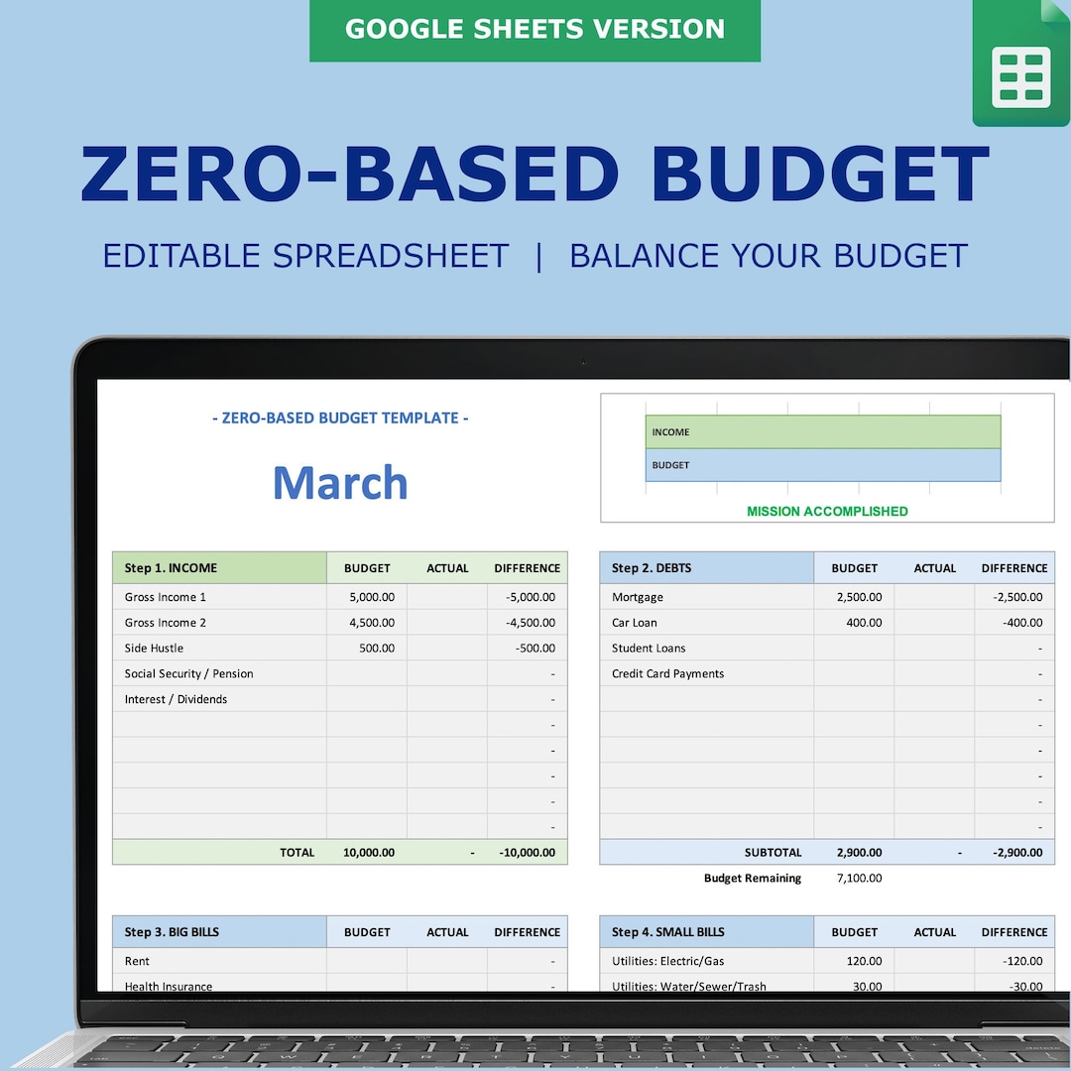1071x1071 pixels.
Task: Click the MISSION ACCOMPLISHED chart label
Action: (828, 512)
